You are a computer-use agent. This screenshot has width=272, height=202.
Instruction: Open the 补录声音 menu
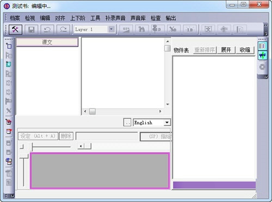[x=115, y=18]
